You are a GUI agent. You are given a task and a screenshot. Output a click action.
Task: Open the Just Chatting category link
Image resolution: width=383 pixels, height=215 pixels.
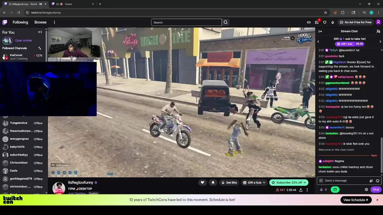(x=77, y=193)
